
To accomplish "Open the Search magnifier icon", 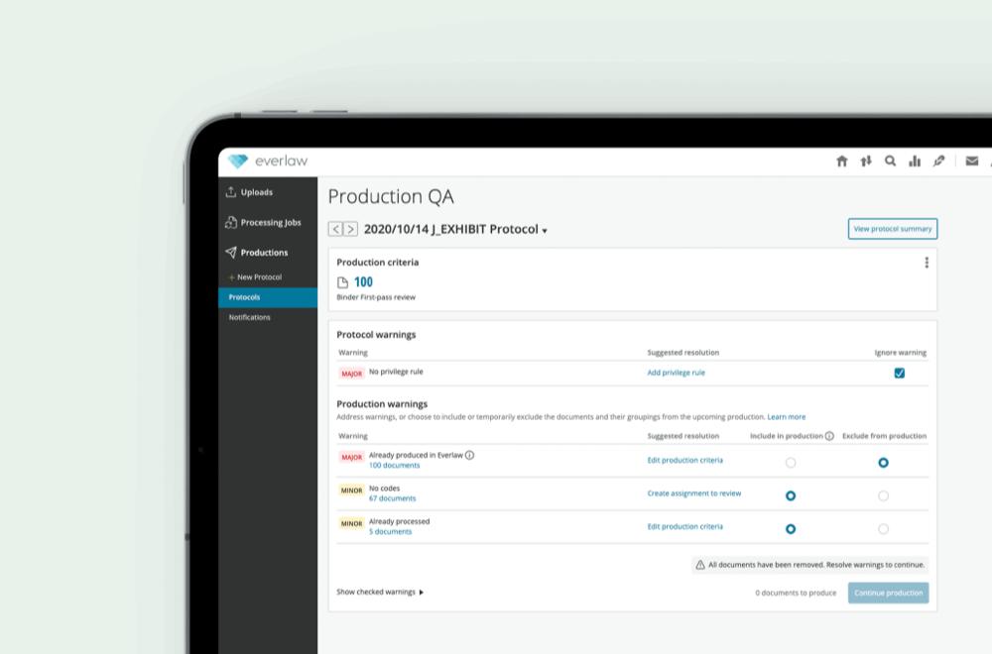I will (x=890, y=162).
